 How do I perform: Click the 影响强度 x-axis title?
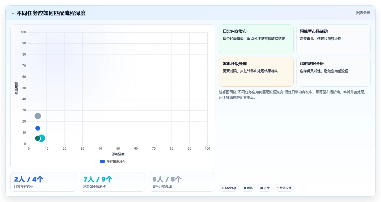(x=118, y=154)
